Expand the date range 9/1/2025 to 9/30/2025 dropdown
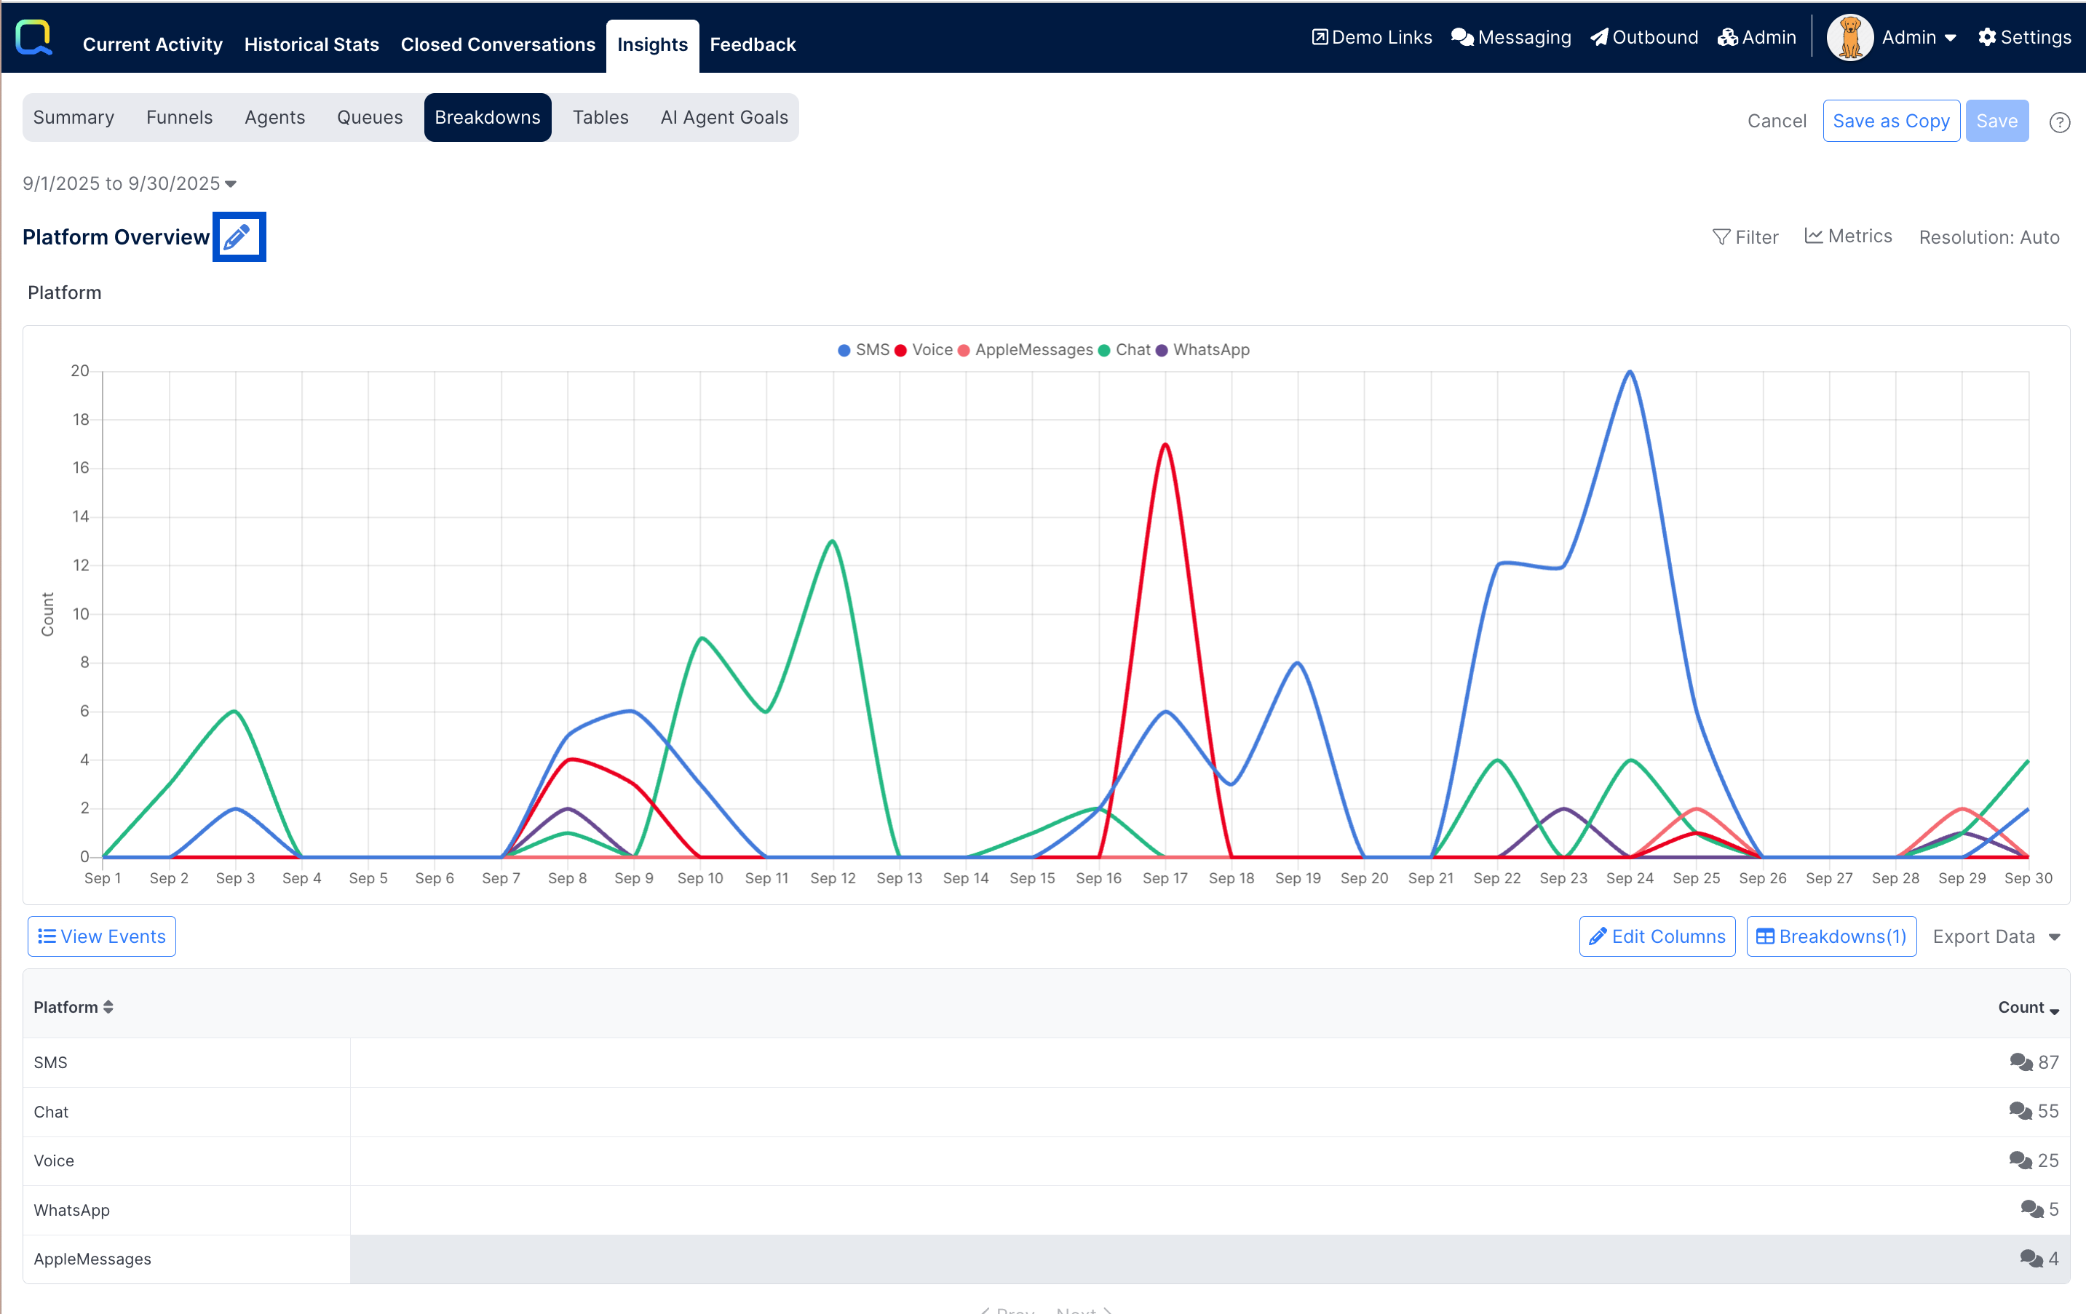Viewport: 2086px width, 1314px height. click(130, 183)
